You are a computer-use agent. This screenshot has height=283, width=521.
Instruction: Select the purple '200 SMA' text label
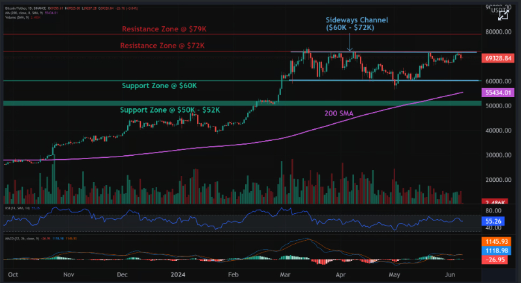340,113
